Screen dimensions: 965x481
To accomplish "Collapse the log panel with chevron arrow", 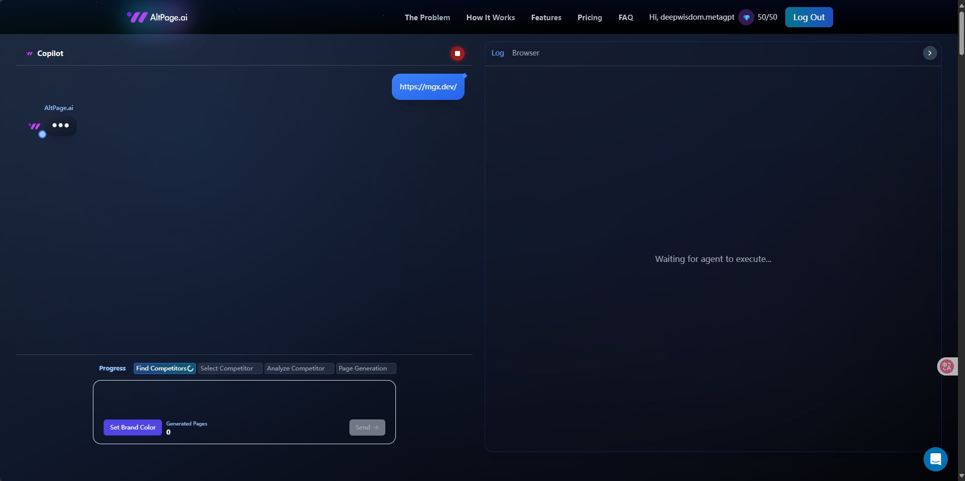I will 930,53.
